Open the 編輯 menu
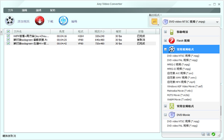This screenshot has height=140, width=224. [24, 10]
